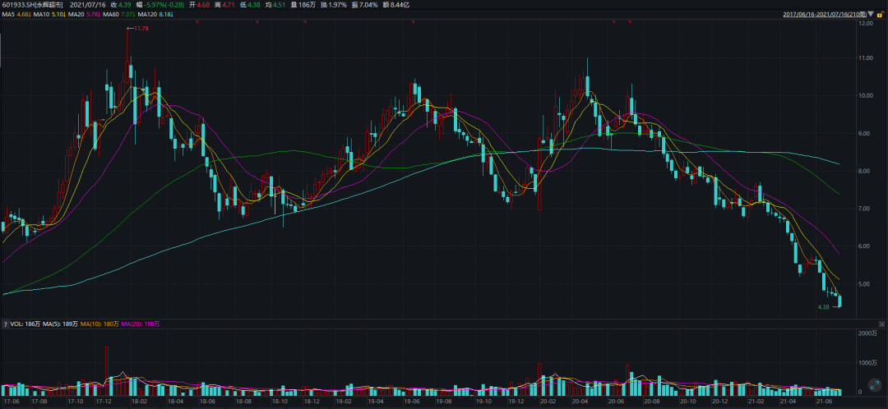This screenshot has width=888, height=409.
Task: Click the high price 高 4.71
Action: click(x=224, y=5)
